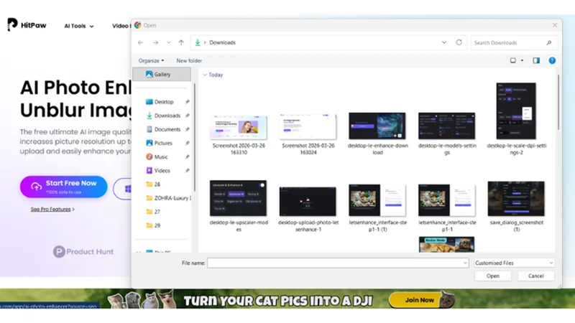Screen dimensions: 575x323
Task: Unpin Desktop using its pin icon
Action: click(188, 102)
